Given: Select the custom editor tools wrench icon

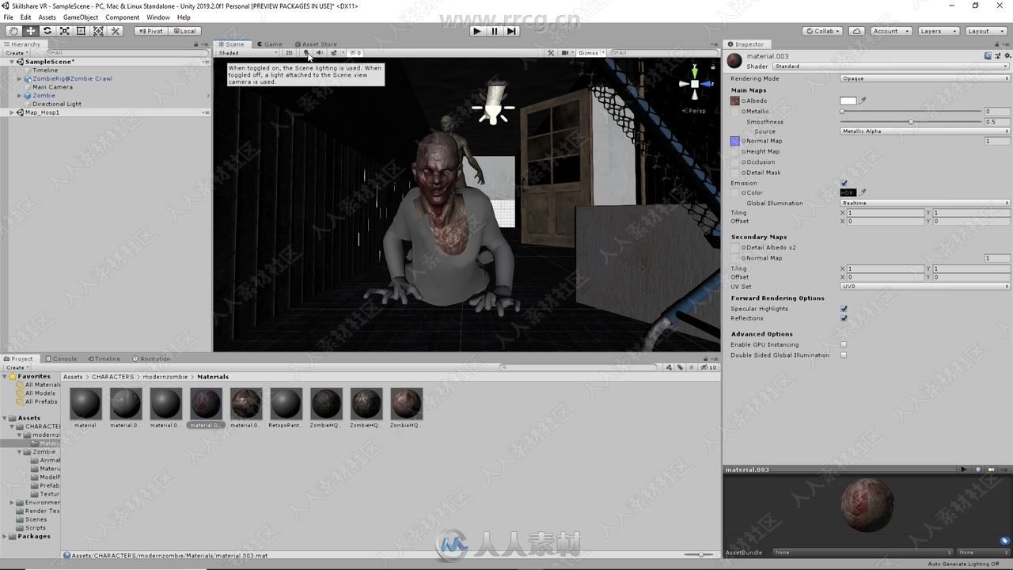Looking at the screenshot, I should (x=116, y=31).
